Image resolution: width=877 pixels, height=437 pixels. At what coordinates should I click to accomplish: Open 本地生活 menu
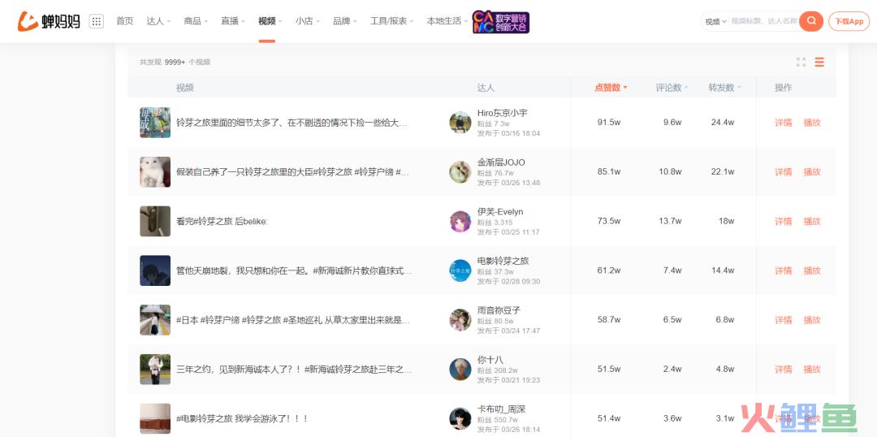pyautogui.click(x=447, y=21)
